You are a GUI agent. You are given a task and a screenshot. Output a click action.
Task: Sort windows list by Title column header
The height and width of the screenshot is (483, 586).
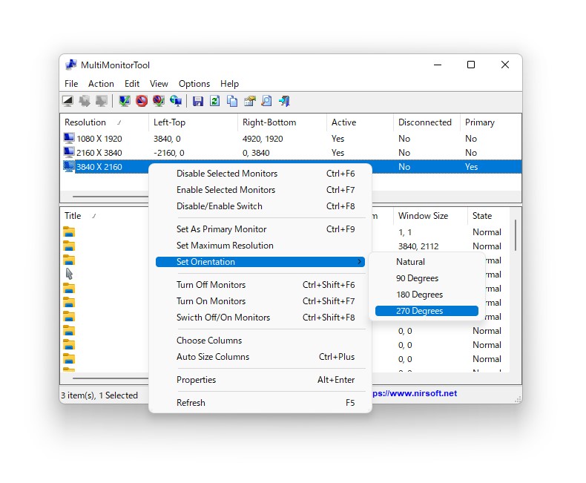[x=105, y=216]
